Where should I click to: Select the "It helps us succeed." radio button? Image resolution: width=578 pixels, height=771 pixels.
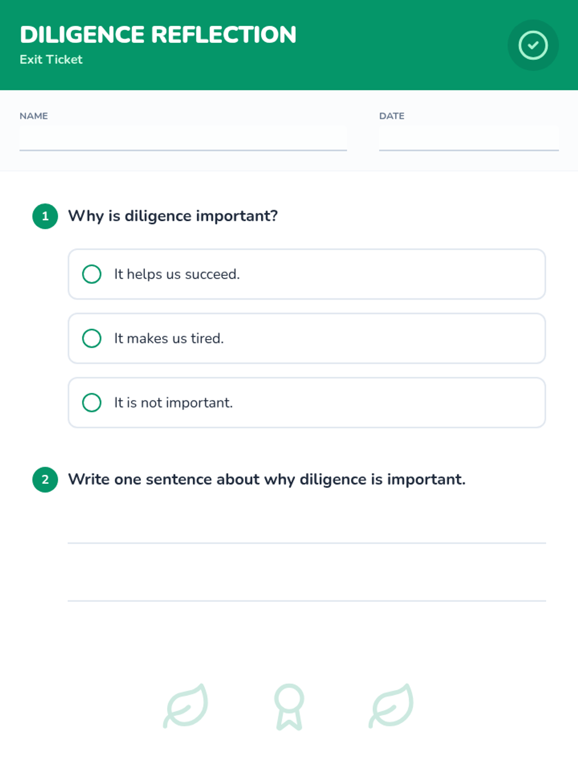[x=92, y=274]
